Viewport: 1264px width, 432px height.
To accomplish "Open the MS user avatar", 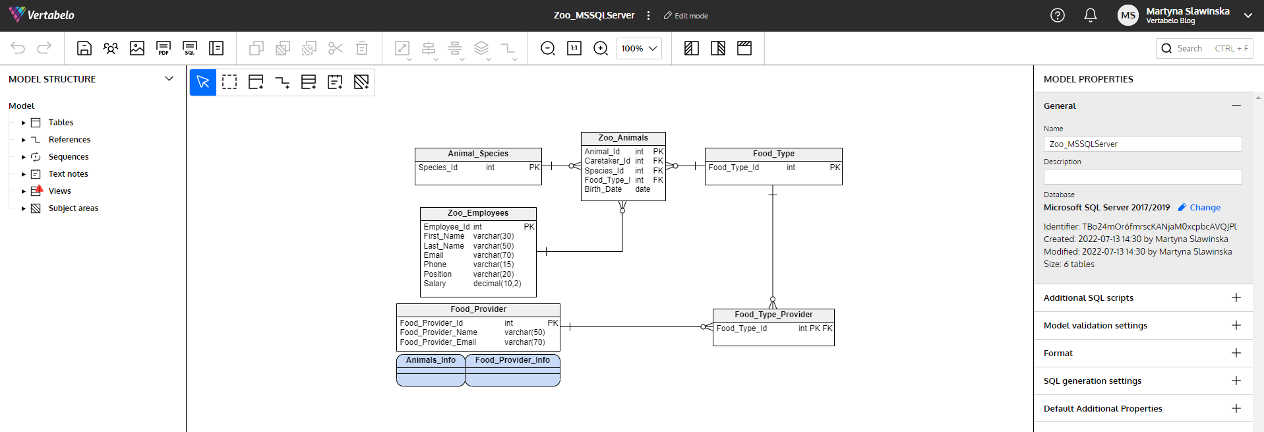I will 1128,15.
